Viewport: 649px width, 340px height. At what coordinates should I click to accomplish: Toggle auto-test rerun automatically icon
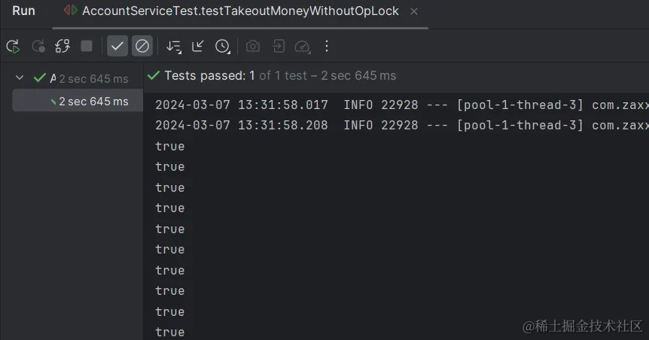point(62,47)
